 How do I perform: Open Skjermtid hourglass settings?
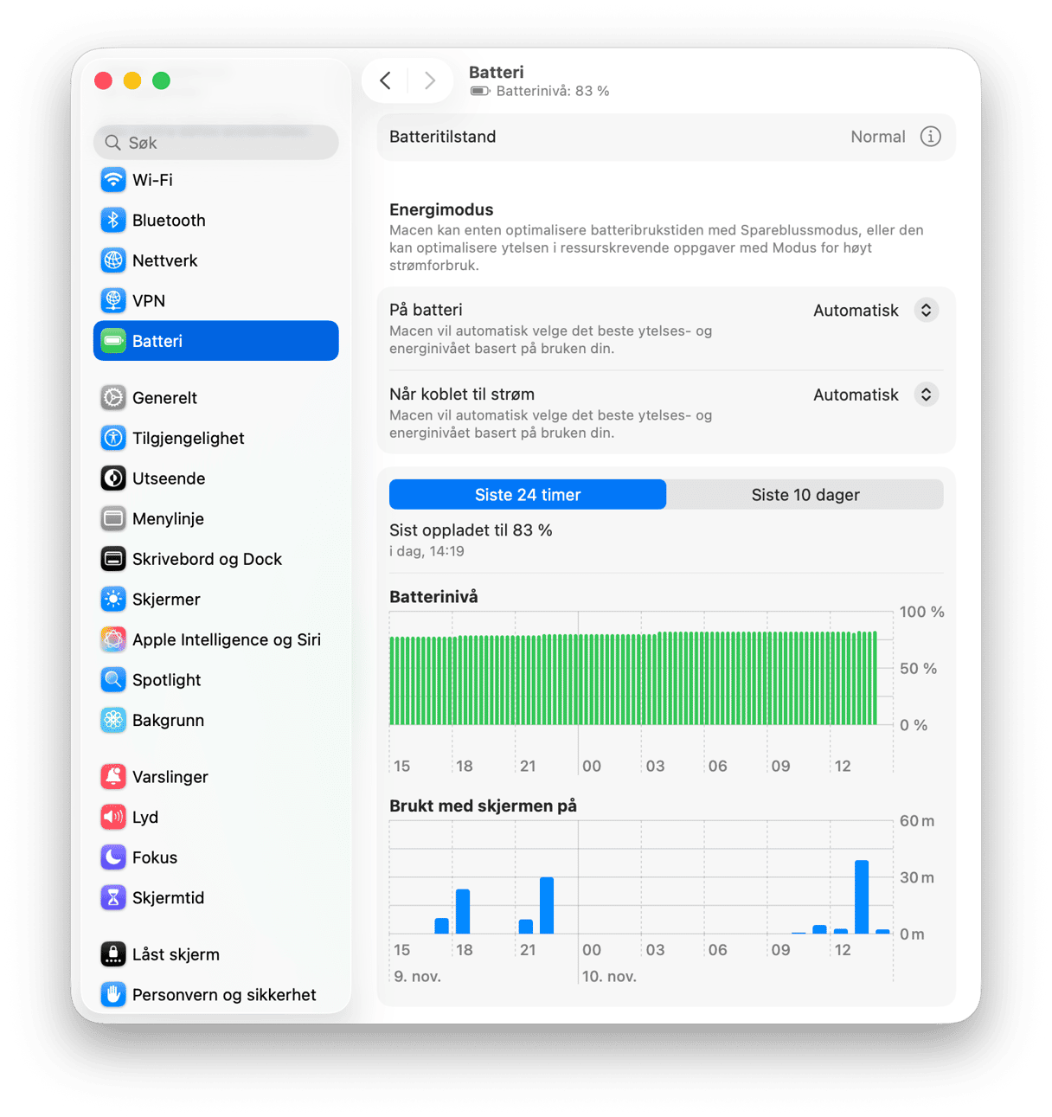(x=215, y=898)
